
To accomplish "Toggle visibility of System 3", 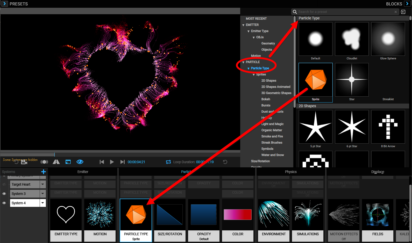I will (4, 194).
